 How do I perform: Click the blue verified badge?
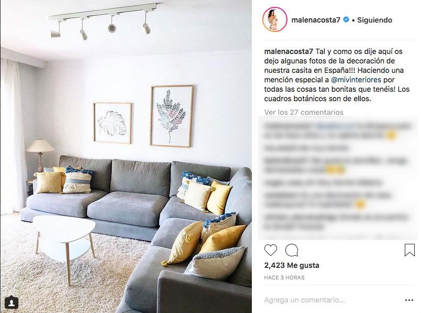click(346, 19)
